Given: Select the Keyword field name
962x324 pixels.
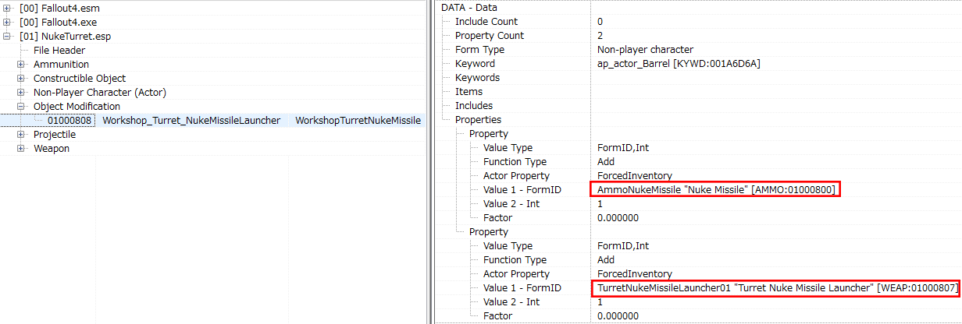Looking at the screenshot, I should pyautogui.click(x=475, y=64).
